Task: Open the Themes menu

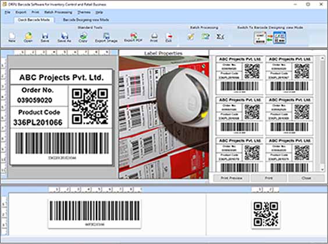Action: (x=84, y=12)
